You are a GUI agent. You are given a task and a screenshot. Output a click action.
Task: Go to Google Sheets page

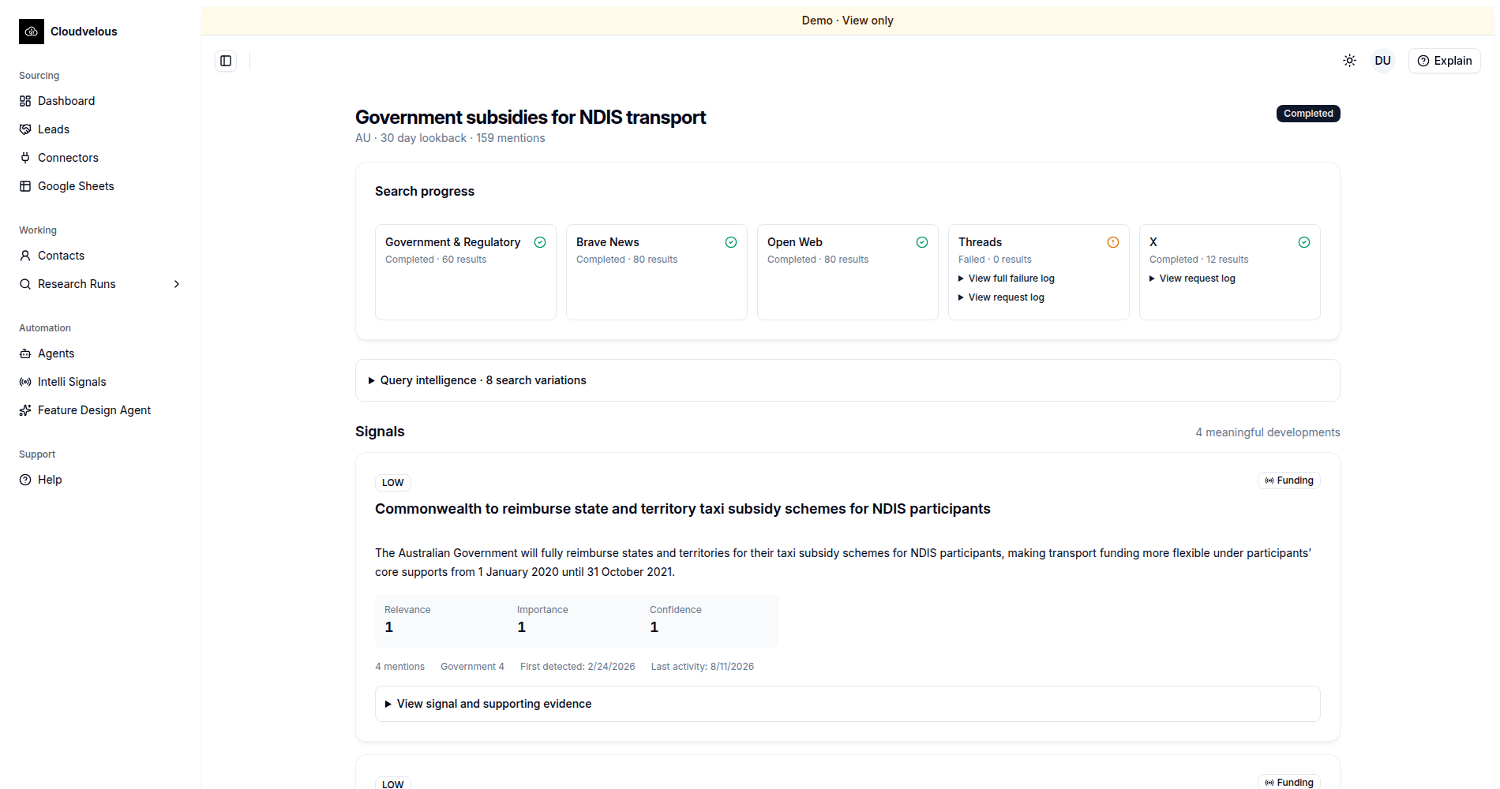click(x=101, y=186)
